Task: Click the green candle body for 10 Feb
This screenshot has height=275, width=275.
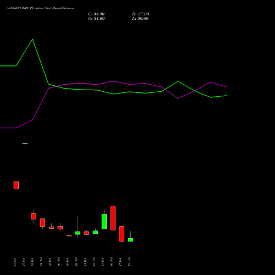Action: pyautogui.click(x=78, y=233)
